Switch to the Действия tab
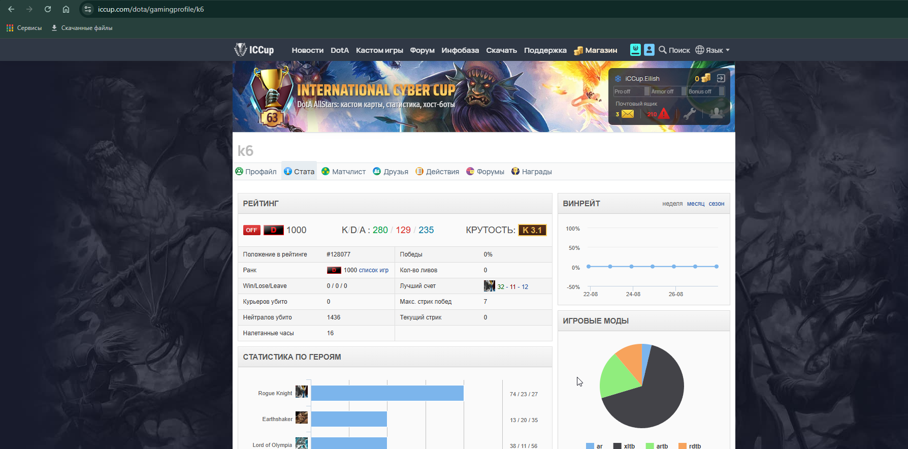 coord(437,172)
